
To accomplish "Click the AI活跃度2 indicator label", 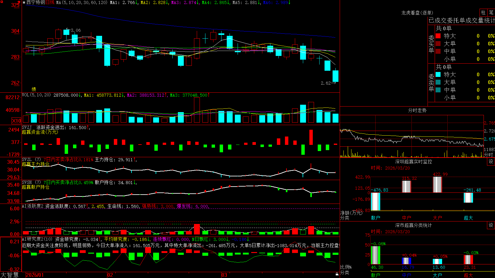I will (33, 206).
